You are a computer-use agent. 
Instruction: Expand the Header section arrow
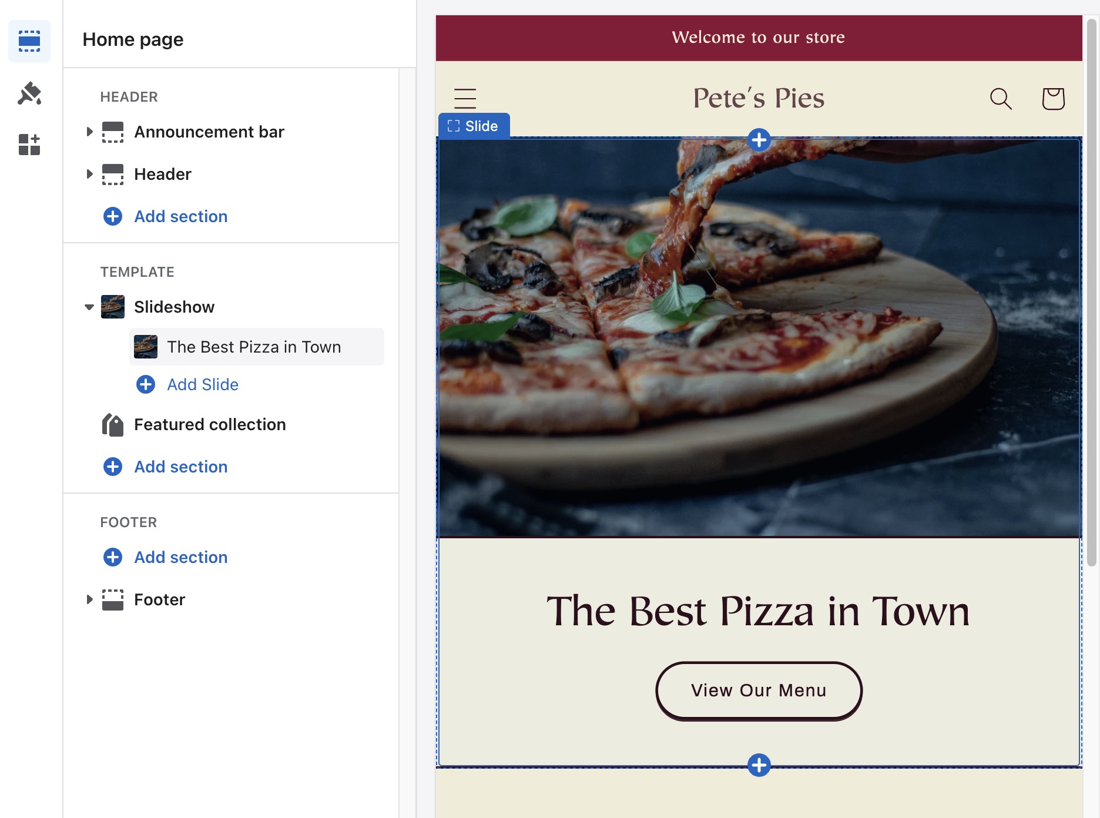point(89,174)
